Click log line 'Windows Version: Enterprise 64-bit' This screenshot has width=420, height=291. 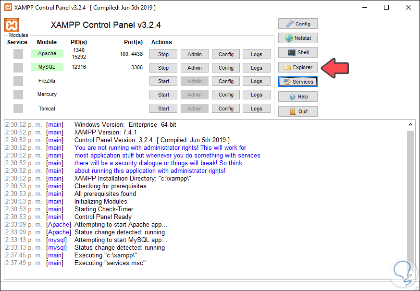click(x=125, y=125)
